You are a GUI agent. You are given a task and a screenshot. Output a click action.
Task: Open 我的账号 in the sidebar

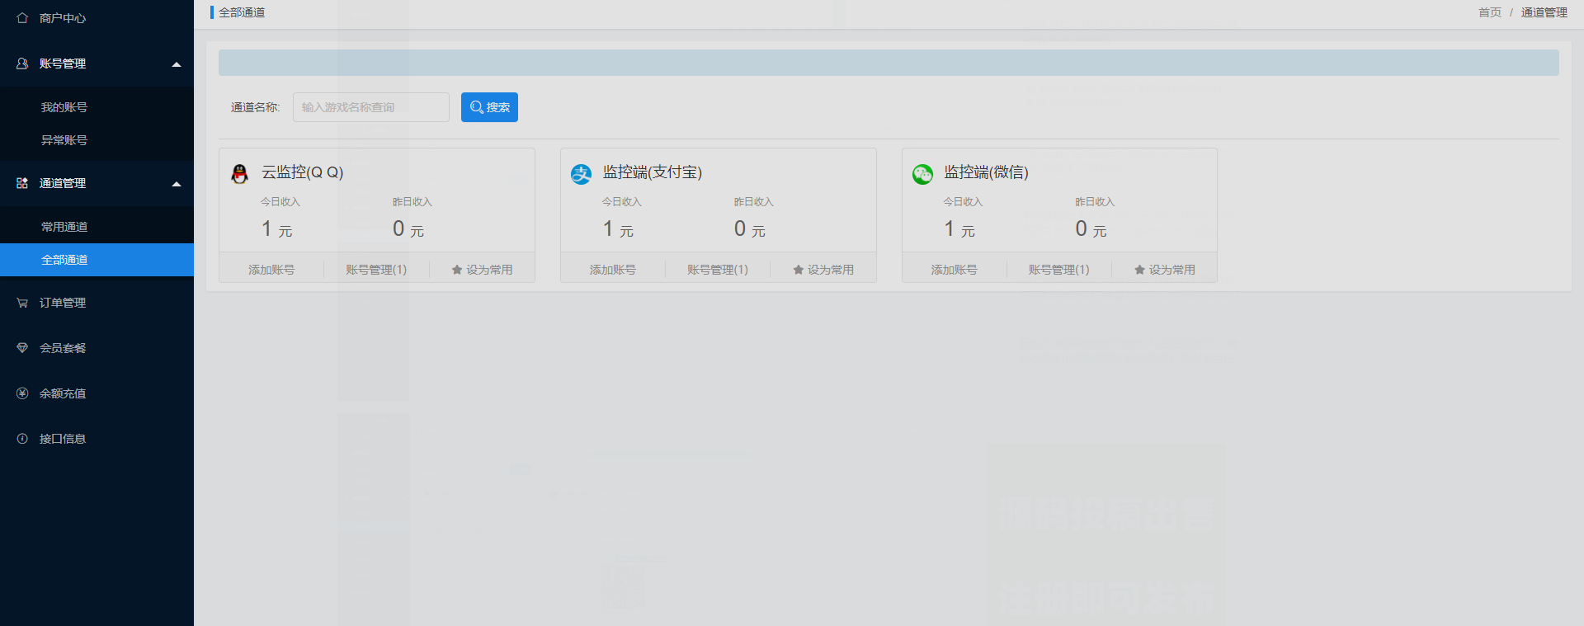coord(64,107)
